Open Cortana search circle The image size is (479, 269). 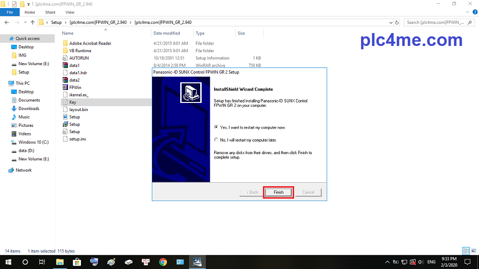pos(25,262)
